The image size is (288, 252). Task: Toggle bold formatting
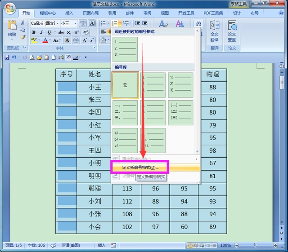pos(34,32)
